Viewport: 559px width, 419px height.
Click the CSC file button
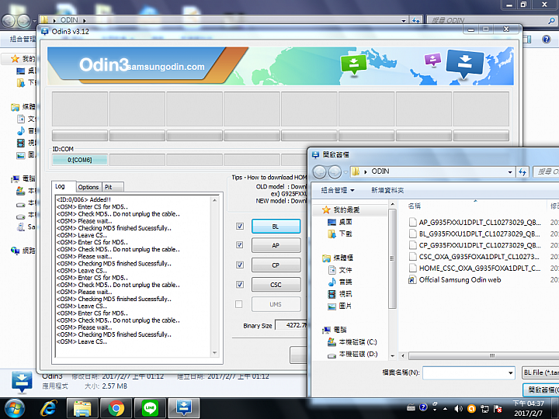point(276,285)
